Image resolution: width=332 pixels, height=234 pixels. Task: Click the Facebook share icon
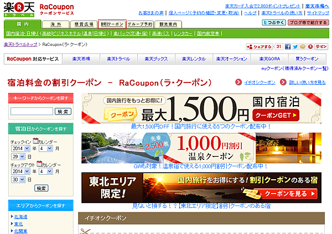point(288,46)
